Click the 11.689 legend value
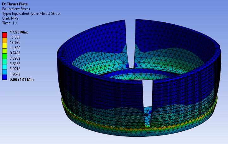The image size is (228, 144). click(x=15, y=48)
